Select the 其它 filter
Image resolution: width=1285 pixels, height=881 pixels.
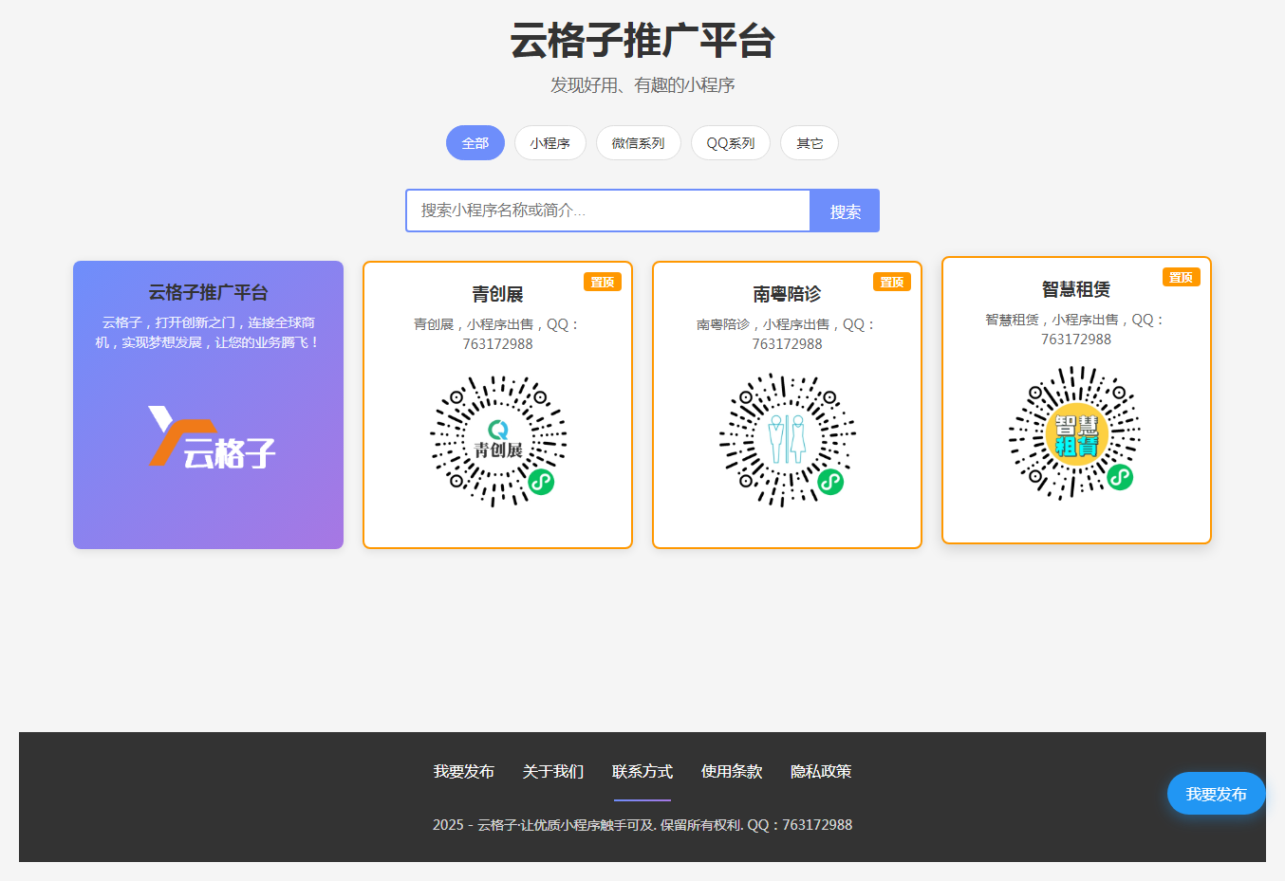point(809,142)
